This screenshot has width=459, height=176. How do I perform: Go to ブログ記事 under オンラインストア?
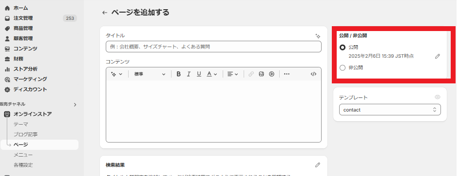point(25,134)
